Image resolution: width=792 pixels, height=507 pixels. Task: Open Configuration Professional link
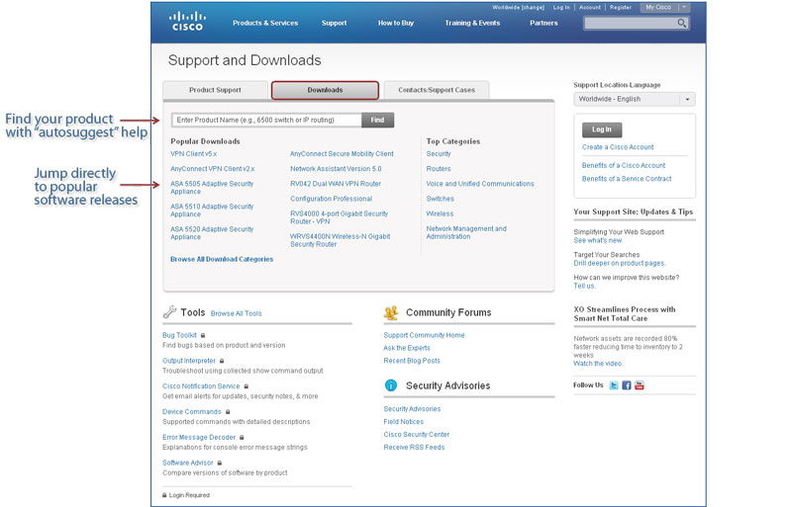(x=331, y=199)
